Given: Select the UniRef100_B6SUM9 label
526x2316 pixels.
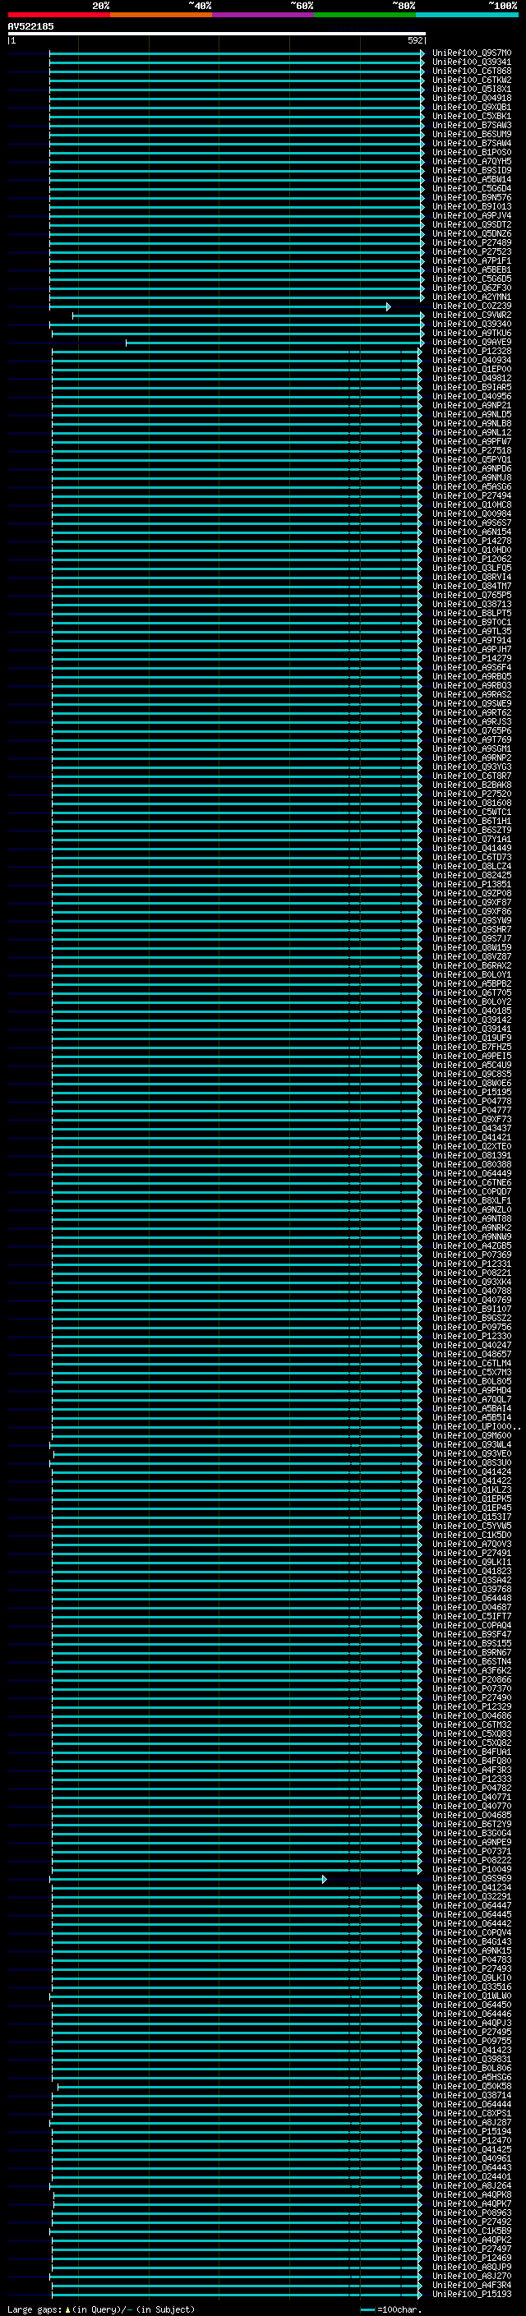Looking at the screenshot, I should point(472,134).
